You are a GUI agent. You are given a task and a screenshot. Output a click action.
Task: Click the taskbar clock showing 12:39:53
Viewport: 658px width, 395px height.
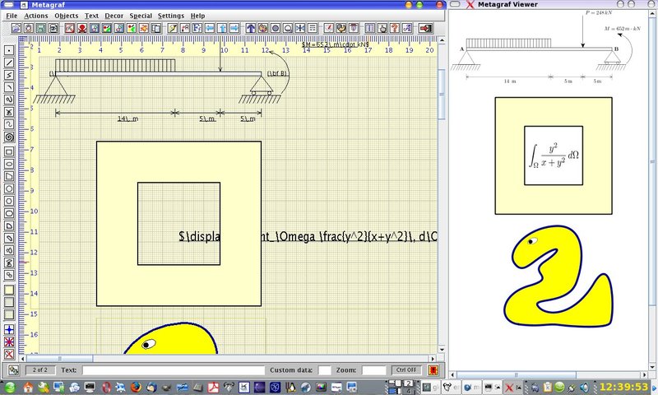(624, 387)
